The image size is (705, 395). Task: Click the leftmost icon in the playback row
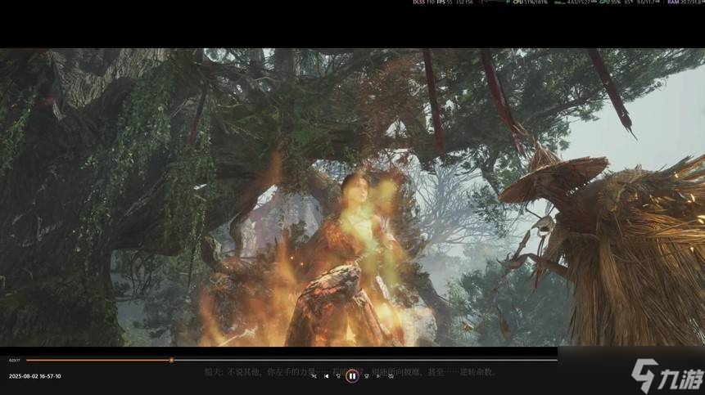point(314,376)
